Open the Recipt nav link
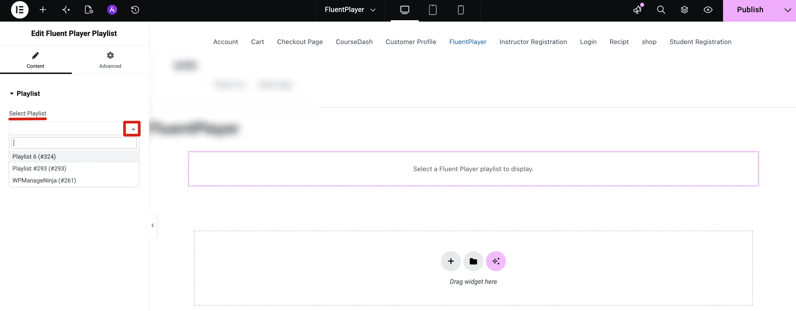 619,42
